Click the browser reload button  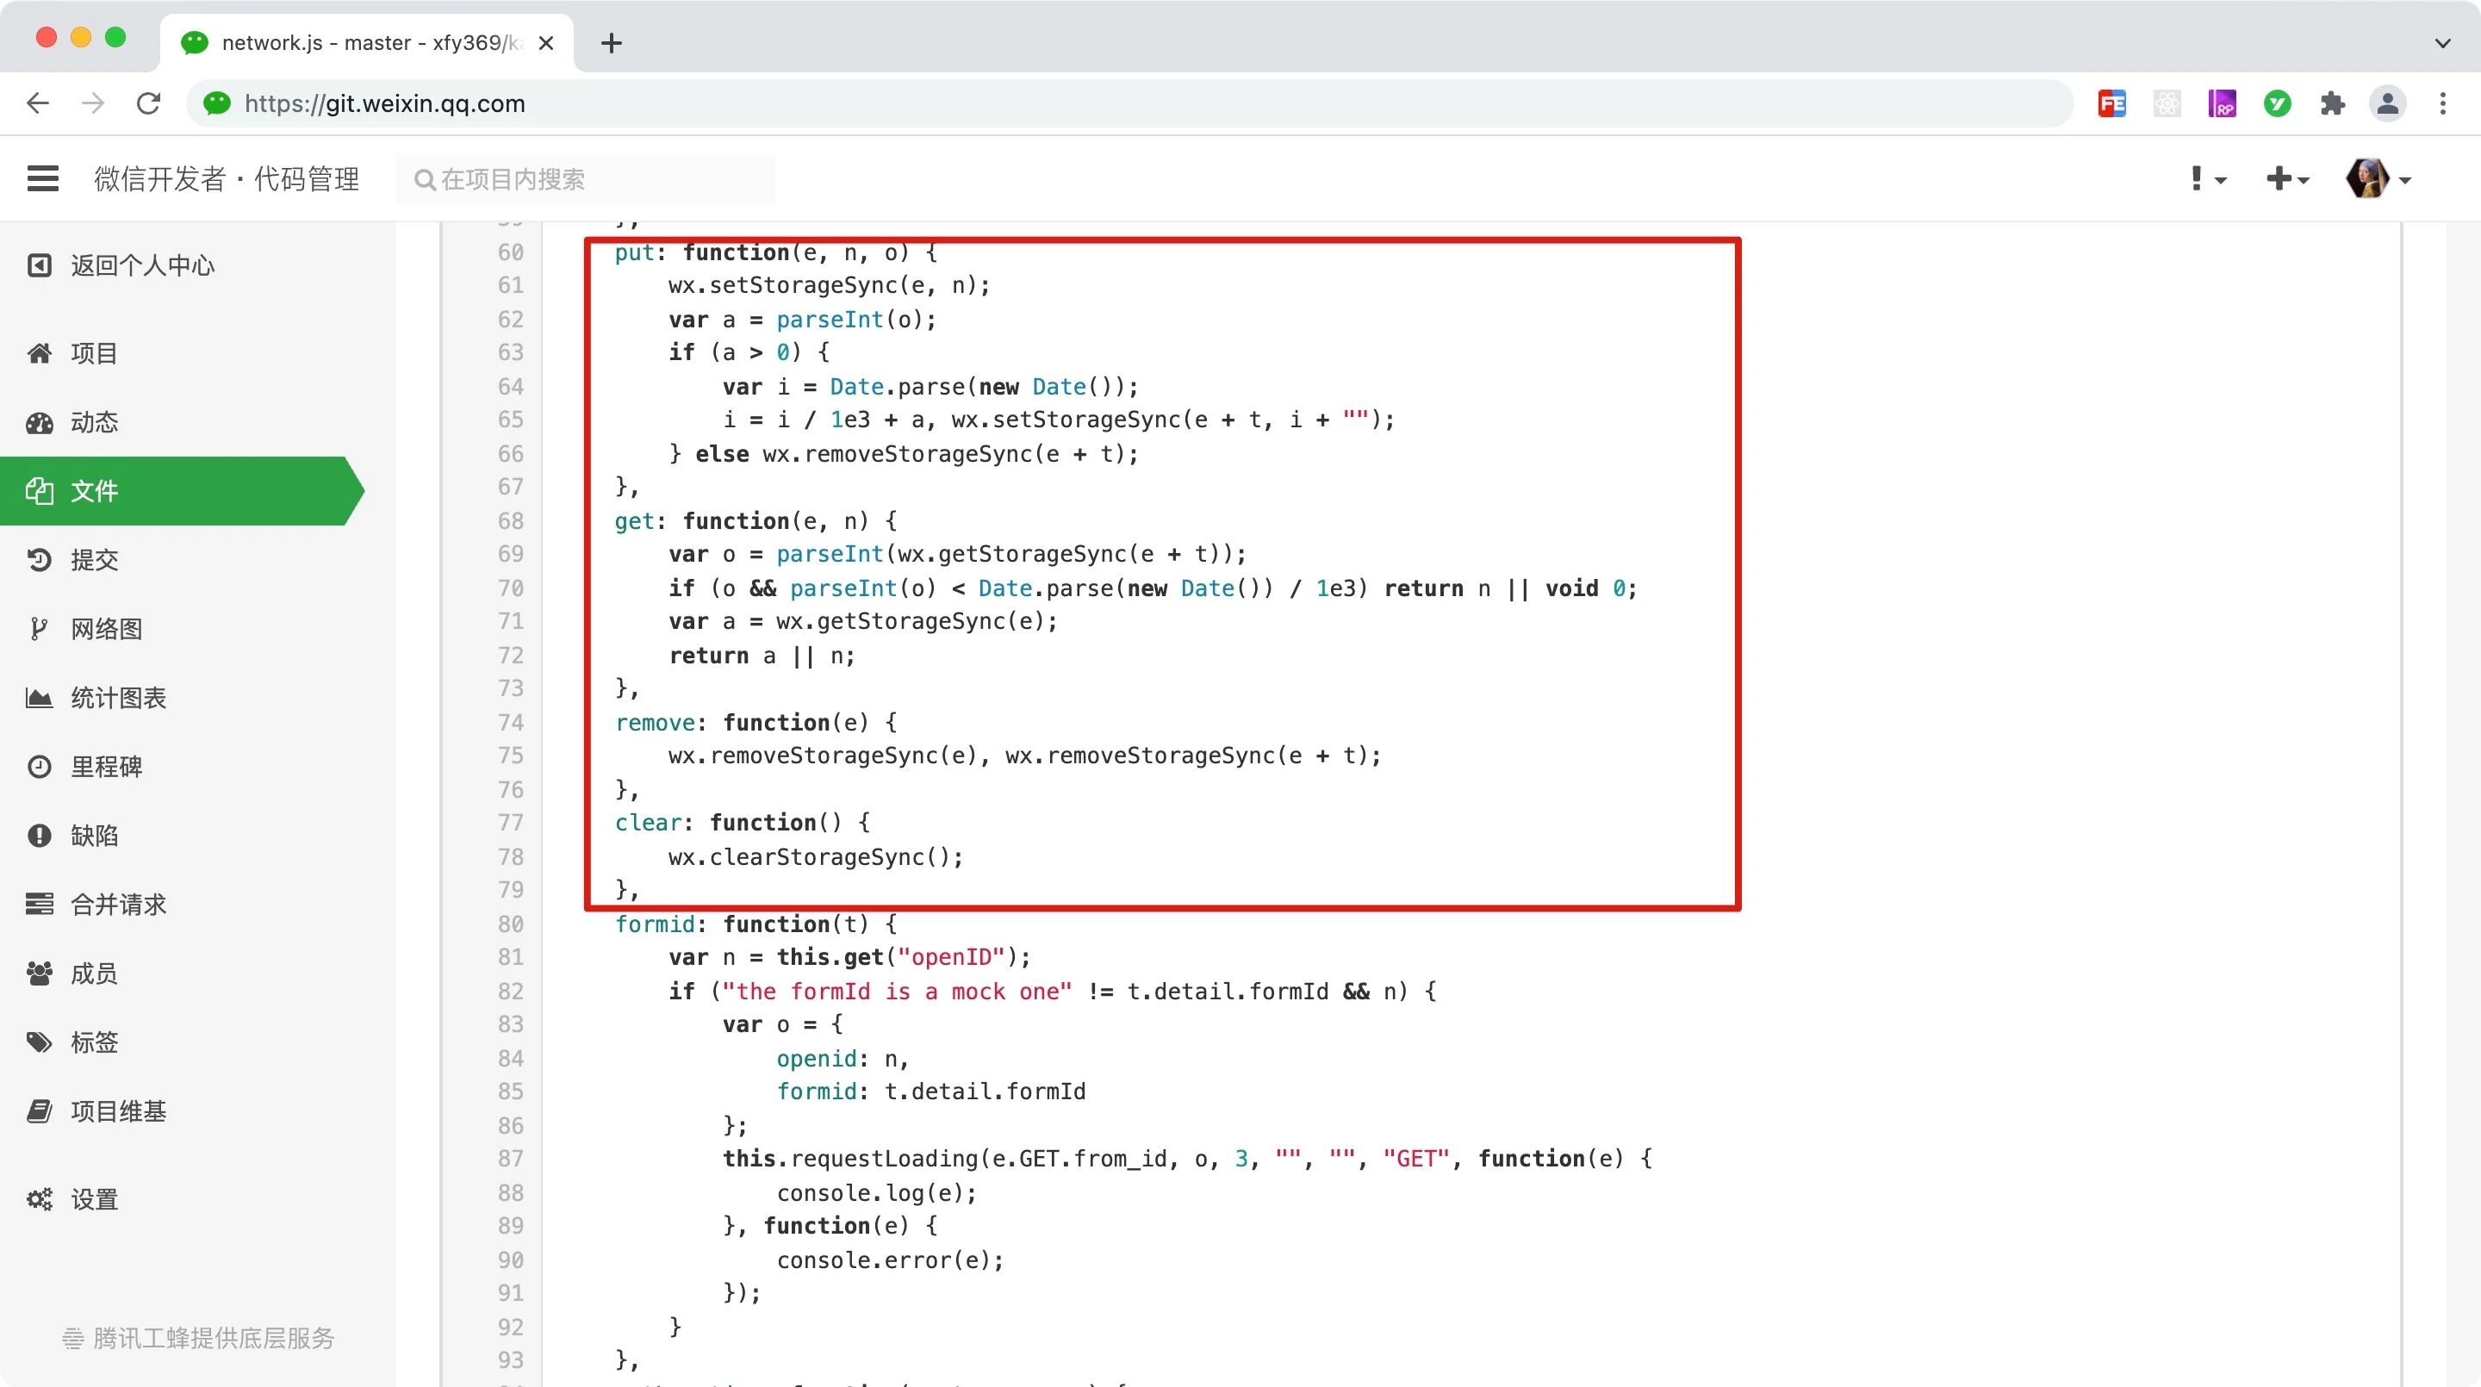[x=148, y=103]
